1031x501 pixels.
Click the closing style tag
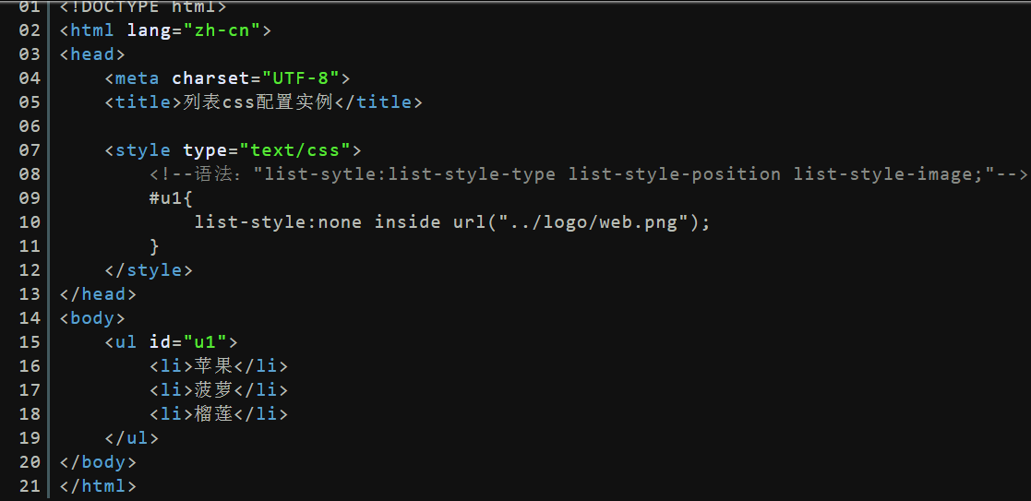149,269
